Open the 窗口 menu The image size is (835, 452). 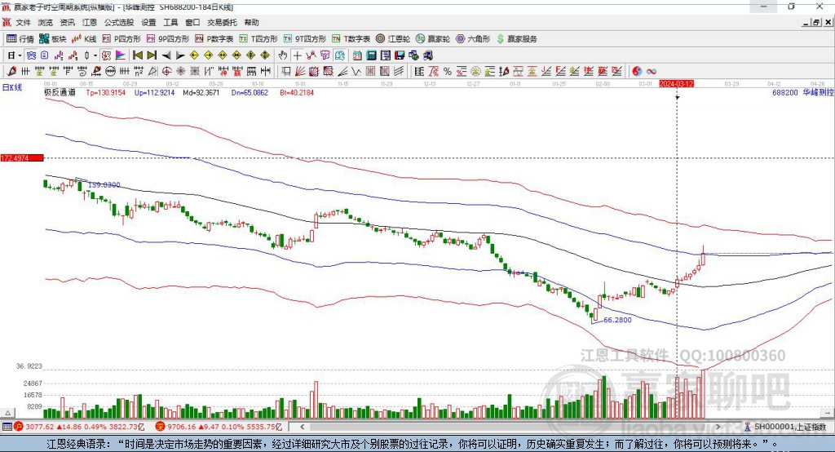click(x=192, y=22)
